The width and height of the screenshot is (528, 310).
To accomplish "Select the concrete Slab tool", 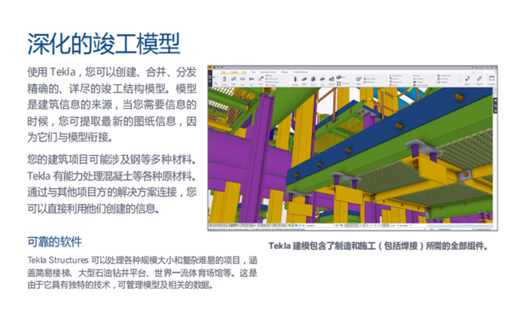I will [x=322, y=80].
